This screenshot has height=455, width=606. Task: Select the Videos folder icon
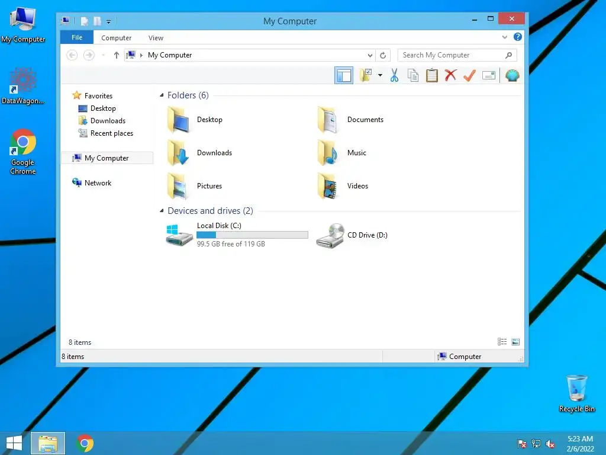(x=328, y=185)
